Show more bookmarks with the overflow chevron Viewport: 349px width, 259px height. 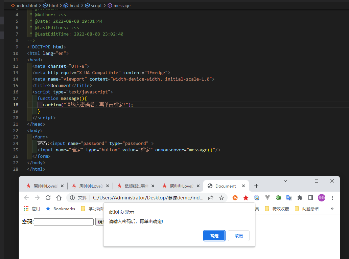(x=332, y=209)
